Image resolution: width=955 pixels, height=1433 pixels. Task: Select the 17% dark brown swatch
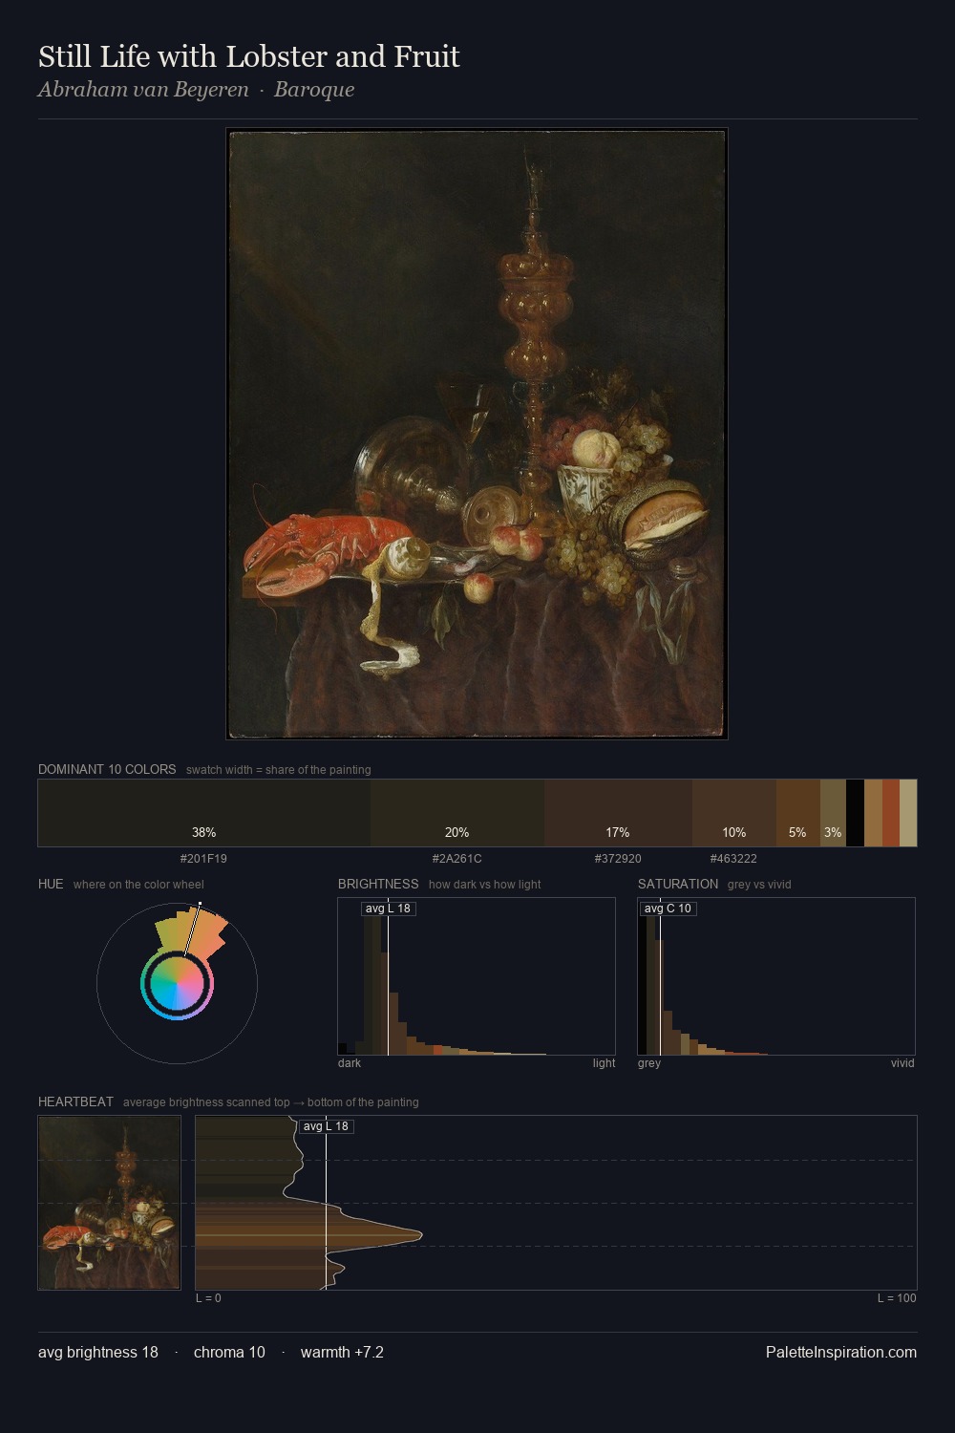(618, 813)
